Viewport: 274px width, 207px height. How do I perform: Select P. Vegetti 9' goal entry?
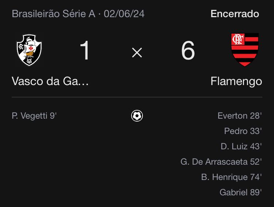[x=34, y=116]
